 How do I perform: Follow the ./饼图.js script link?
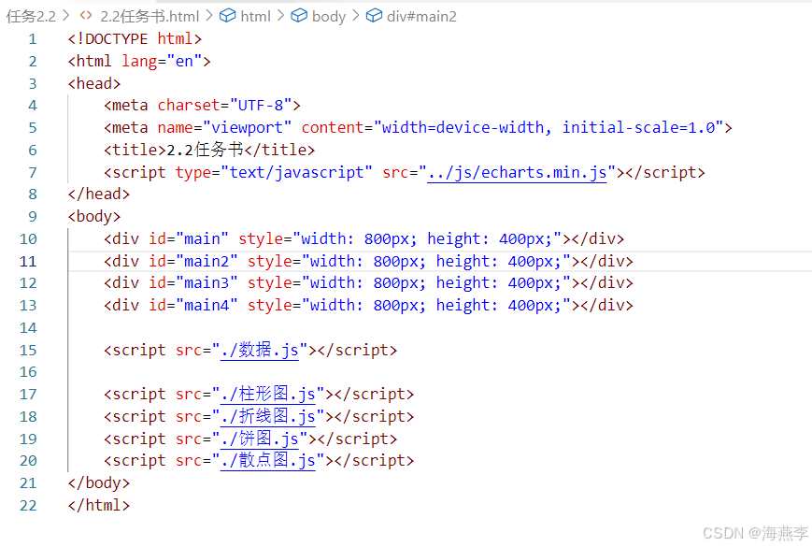(260, 439)
